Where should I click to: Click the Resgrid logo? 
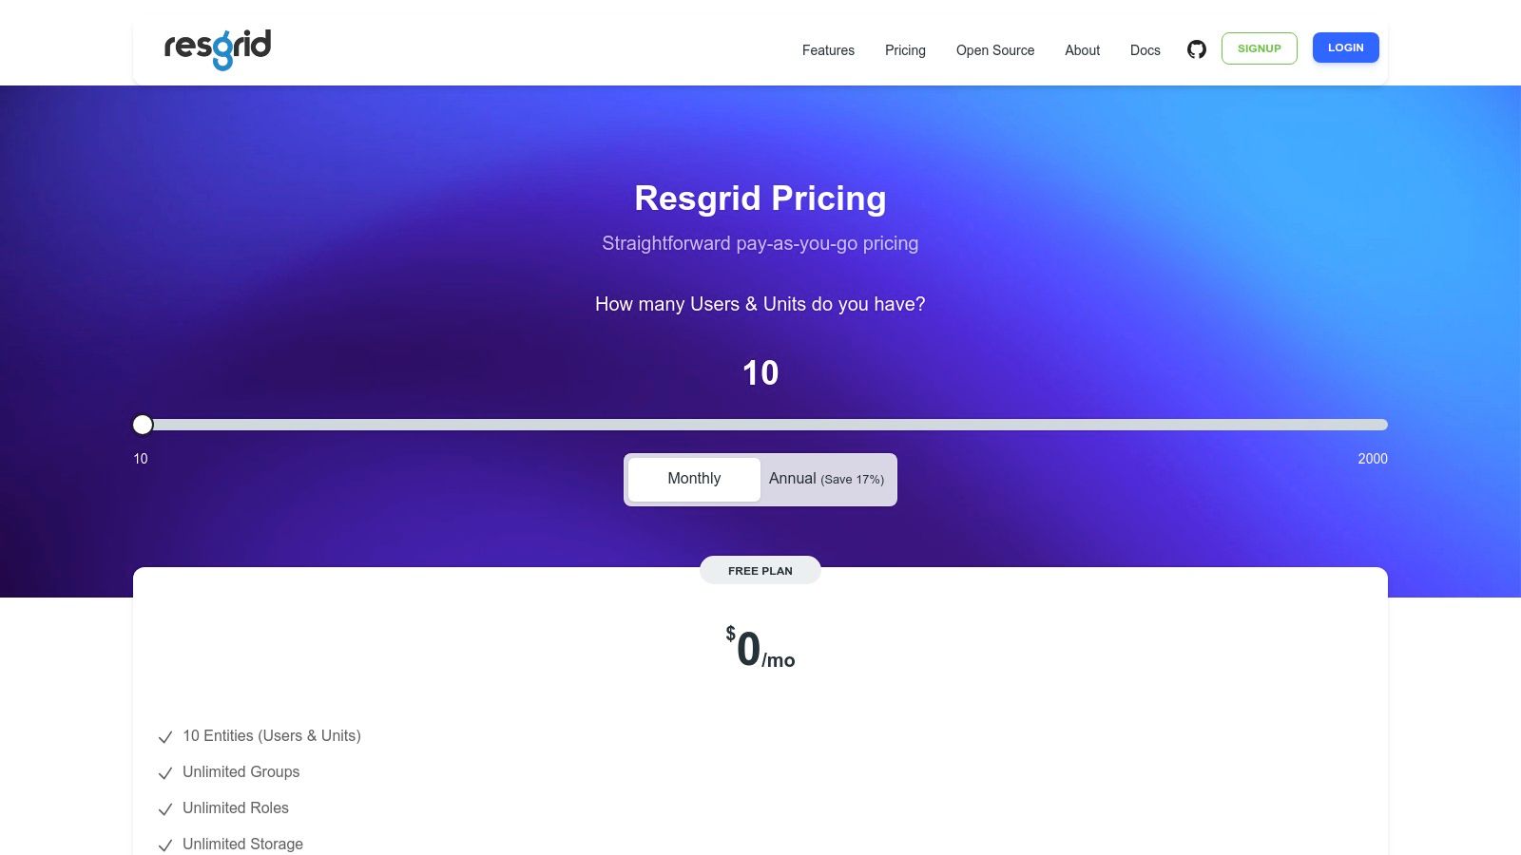point(218,48)
